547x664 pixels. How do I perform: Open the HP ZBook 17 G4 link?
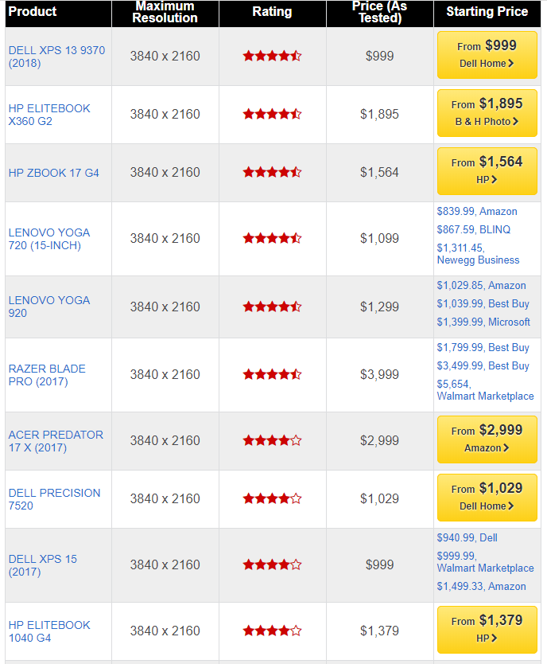pos(54,173)
